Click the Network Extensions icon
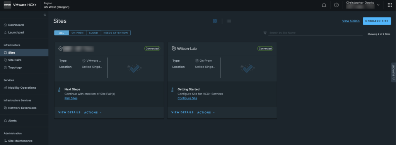 coord(5,108)
